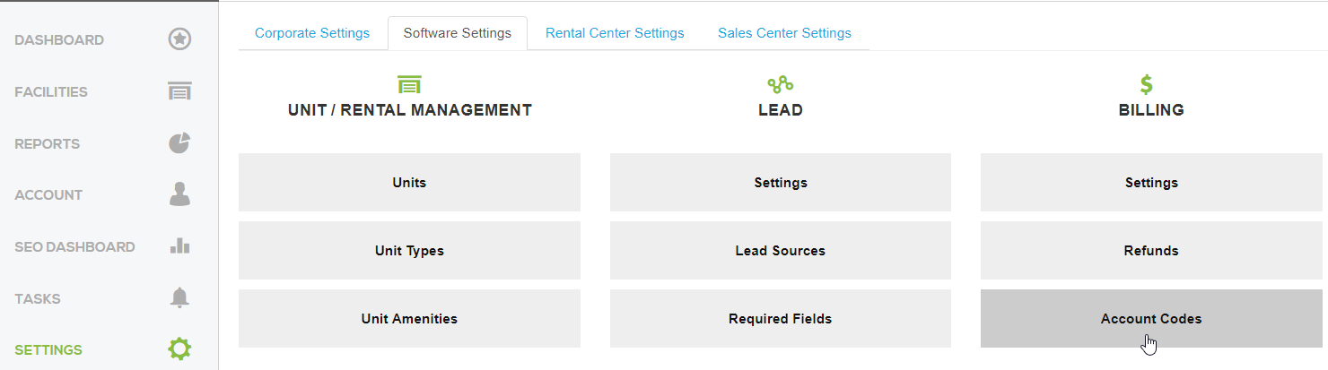Screen dimensions: 1328x370
Task: Open Billing Account Codes
Action: [x=1151, y=319]
